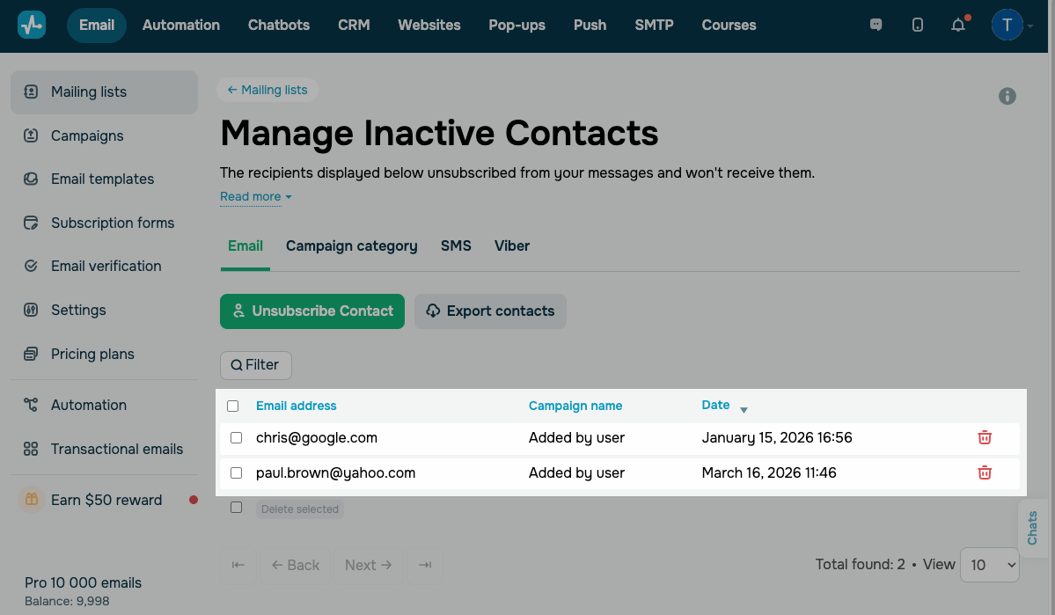Delete paul.brown@yahoo.com with trash icon

[985, 472]
